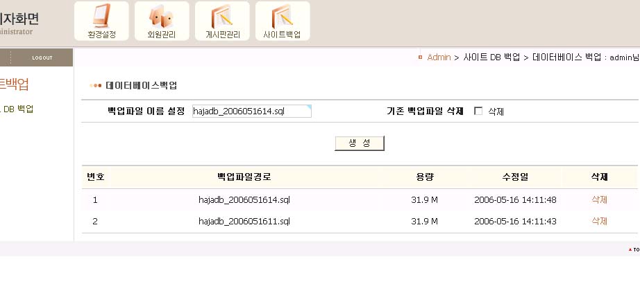
Task: Open the 회원관리 member management icon
Action: click(x=162, y=21)
